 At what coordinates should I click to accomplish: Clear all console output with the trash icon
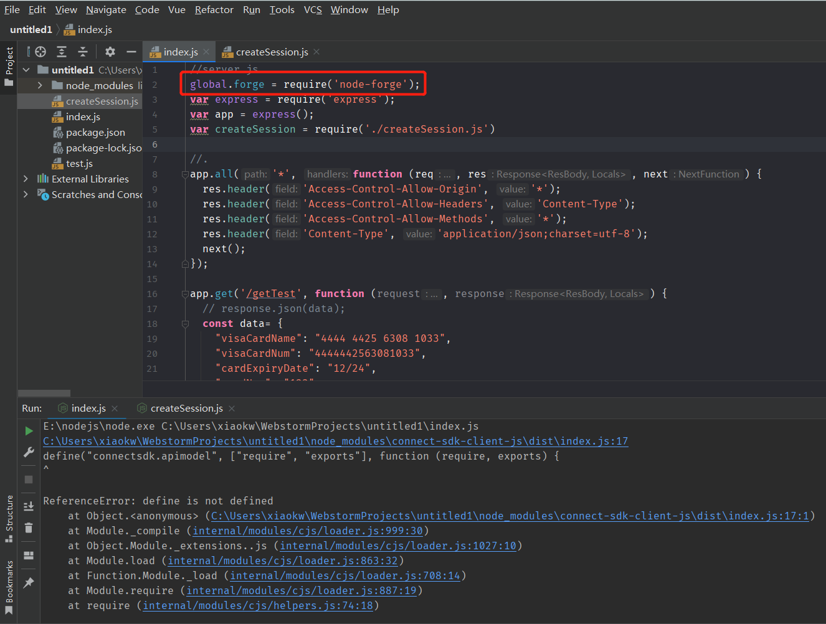[29, 527]
